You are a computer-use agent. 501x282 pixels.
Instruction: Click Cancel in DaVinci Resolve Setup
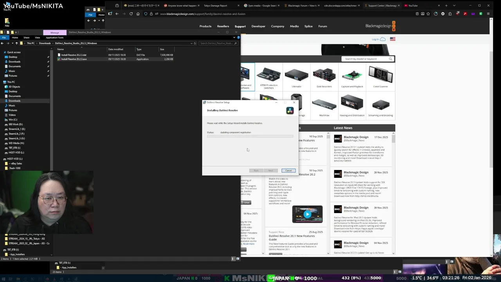tap(288, 170)
